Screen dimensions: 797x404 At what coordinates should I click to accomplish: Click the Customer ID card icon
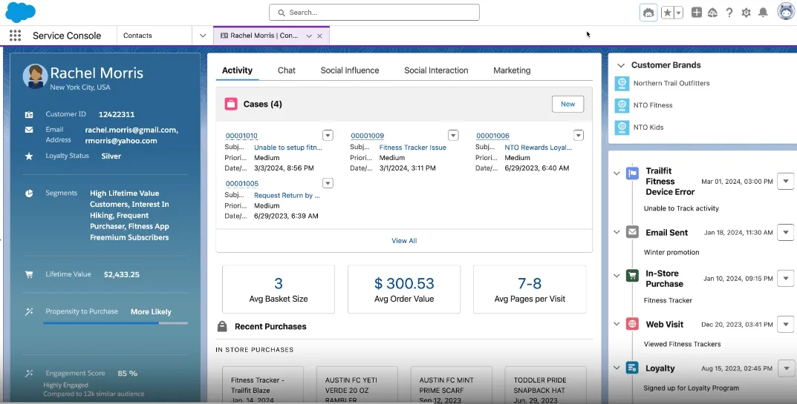coord(29,115)
